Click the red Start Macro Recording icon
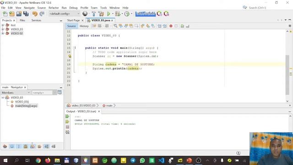The image size is (293, 165). coord(171,26)
